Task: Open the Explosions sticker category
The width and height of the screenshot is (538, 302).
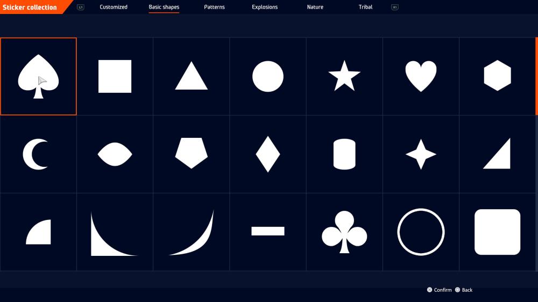Action: tap(265, 7)
